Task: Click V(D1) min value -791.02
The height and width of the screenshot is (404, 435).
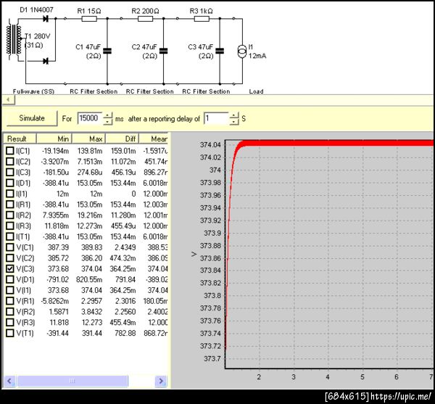Action: tap(57, 280)
